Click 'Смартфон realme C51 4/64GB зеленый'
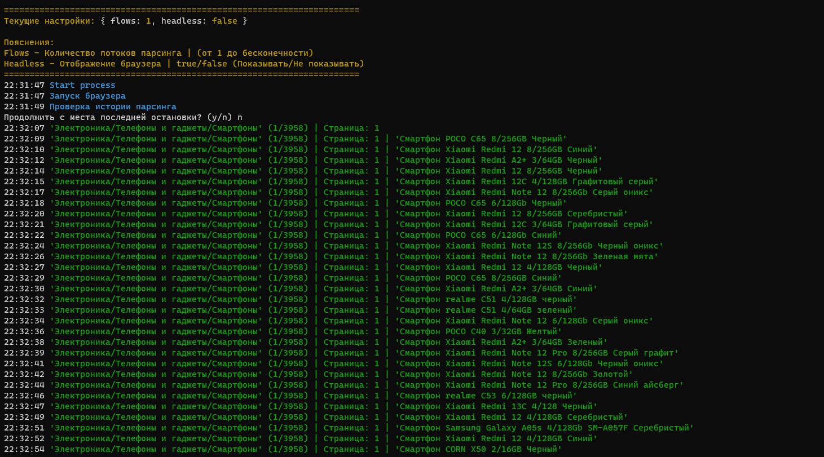 click(486, 310)
